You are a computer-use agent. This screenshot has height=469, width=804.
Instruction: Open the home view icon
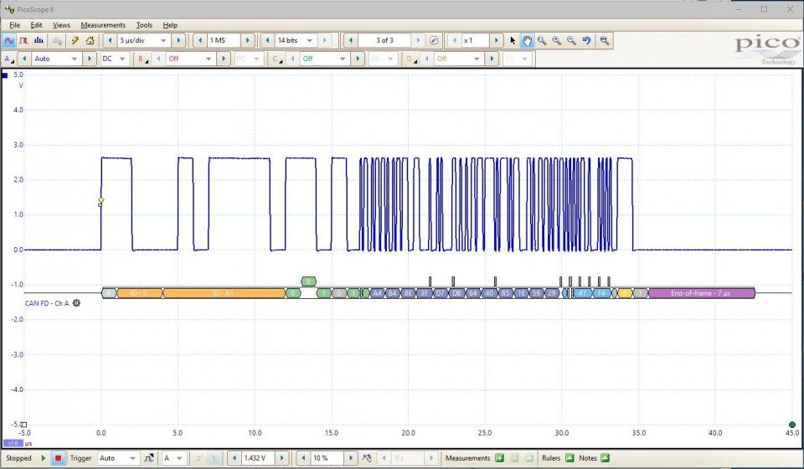[x=90, y=40]
